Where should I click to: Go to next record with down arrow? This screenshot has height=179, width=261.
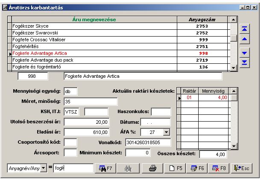(x=244, y=53)
